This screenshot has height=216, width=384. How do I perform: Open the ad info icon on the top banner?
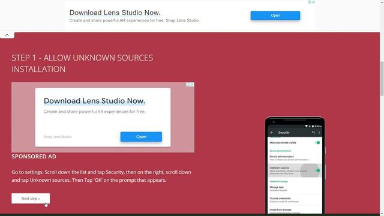[310, 2]
